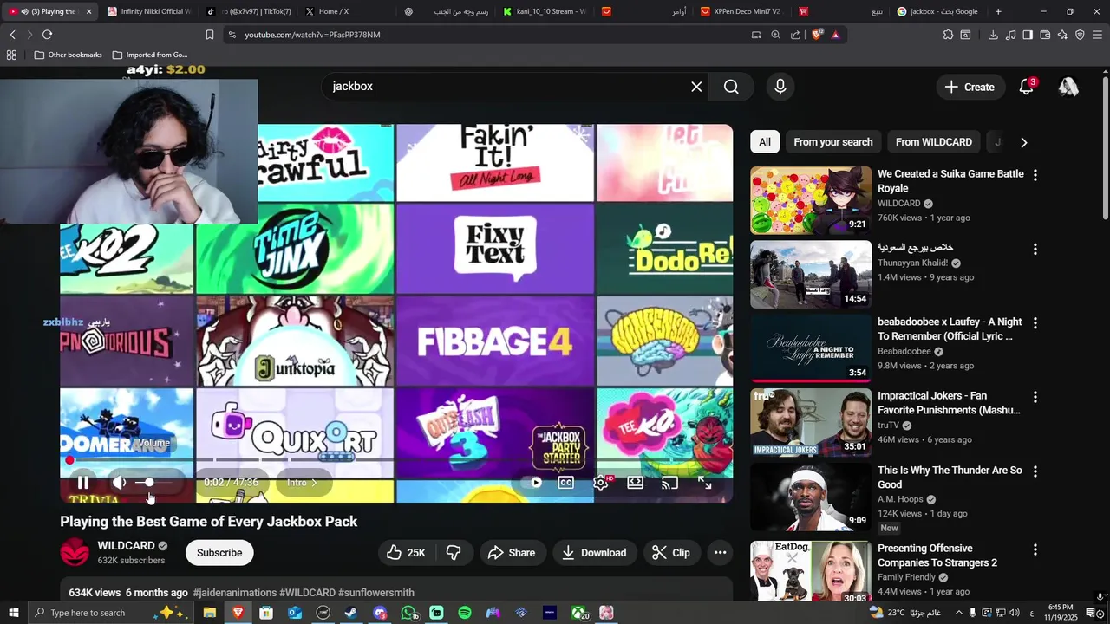The image size is (1110, 624).
Task: Open YouTube notifications bell
Action: tap(1027, 87)
